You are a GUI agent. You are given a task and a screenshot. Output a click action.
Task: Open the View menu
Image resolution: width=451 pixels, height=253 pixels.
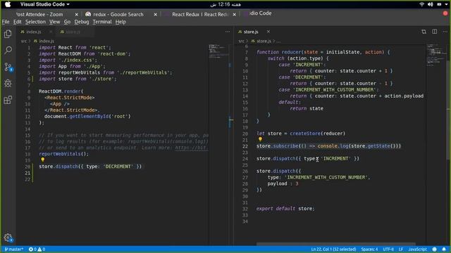54,22
